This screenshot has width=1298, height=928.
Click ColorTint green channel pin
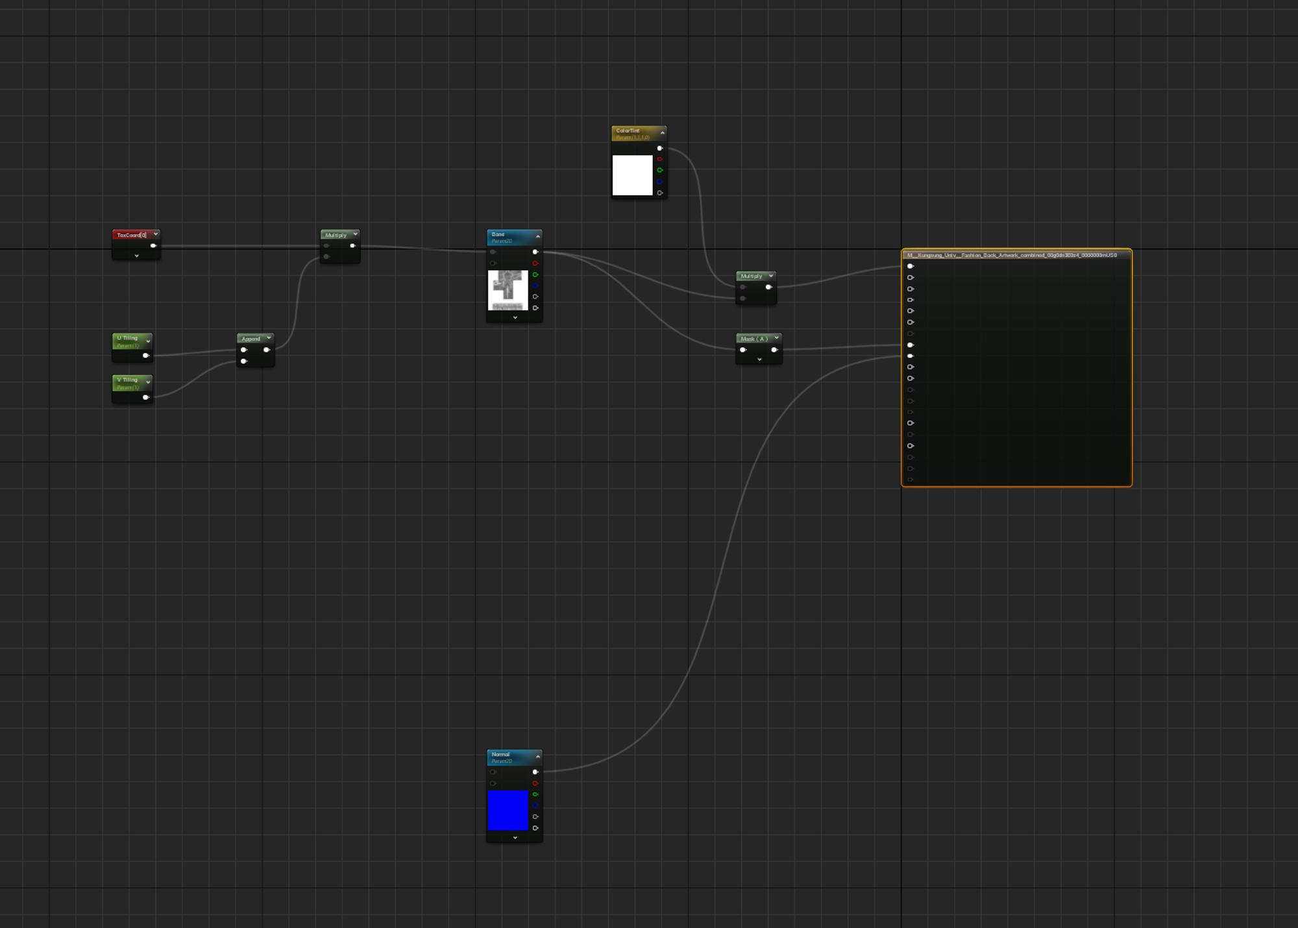click(x=660, y=170)
